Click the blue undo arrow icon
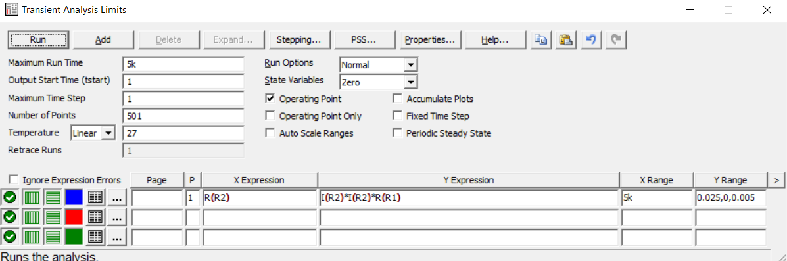 tap(591, 40)
